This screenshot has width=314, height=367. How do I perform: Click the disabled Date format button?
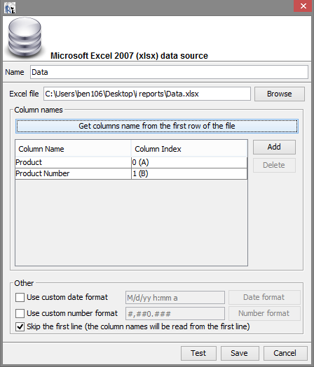click(x=264, y=298)
